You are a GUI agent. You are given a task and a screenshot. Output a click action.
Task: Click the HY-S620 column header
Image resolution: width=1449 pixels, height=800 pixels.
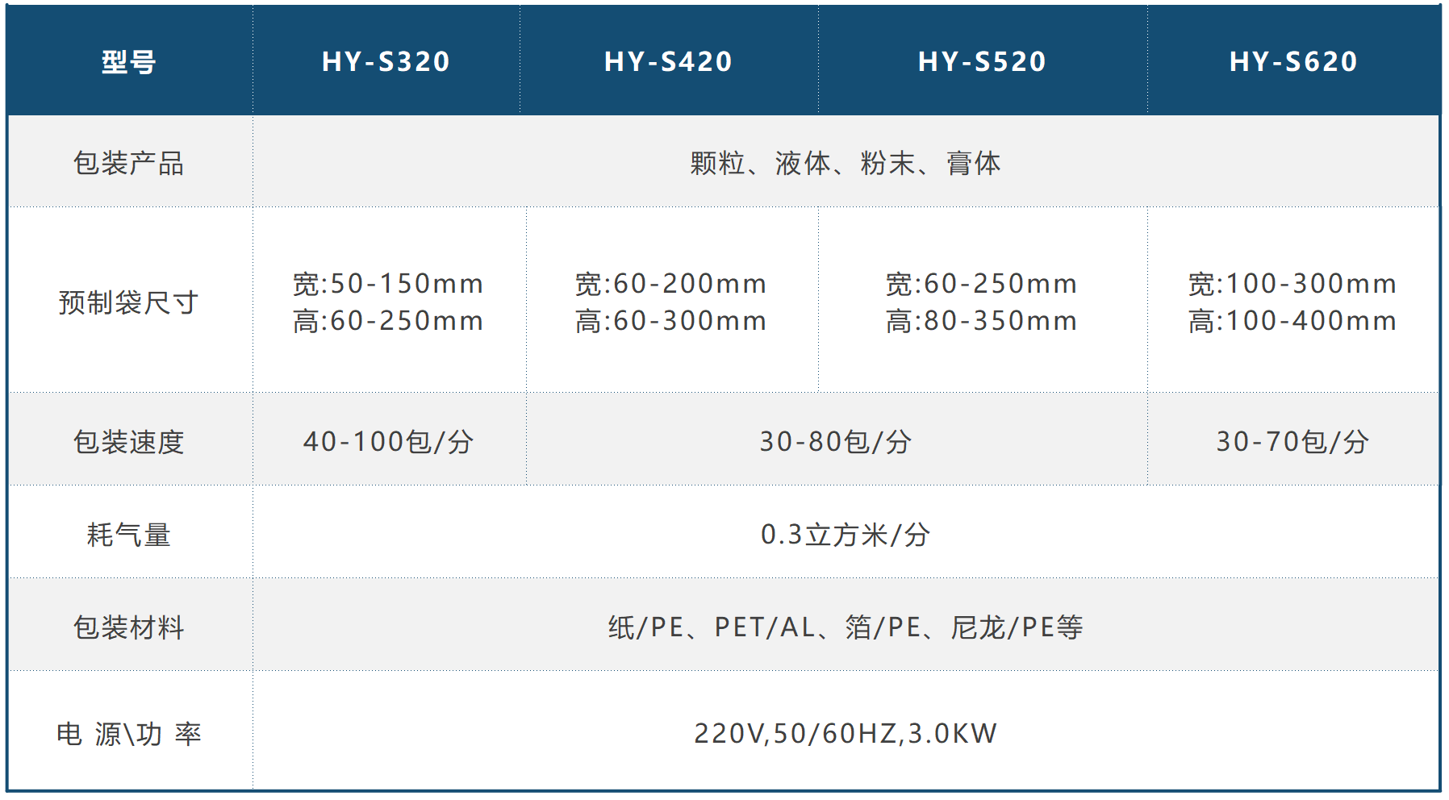tap(1293, 61)
